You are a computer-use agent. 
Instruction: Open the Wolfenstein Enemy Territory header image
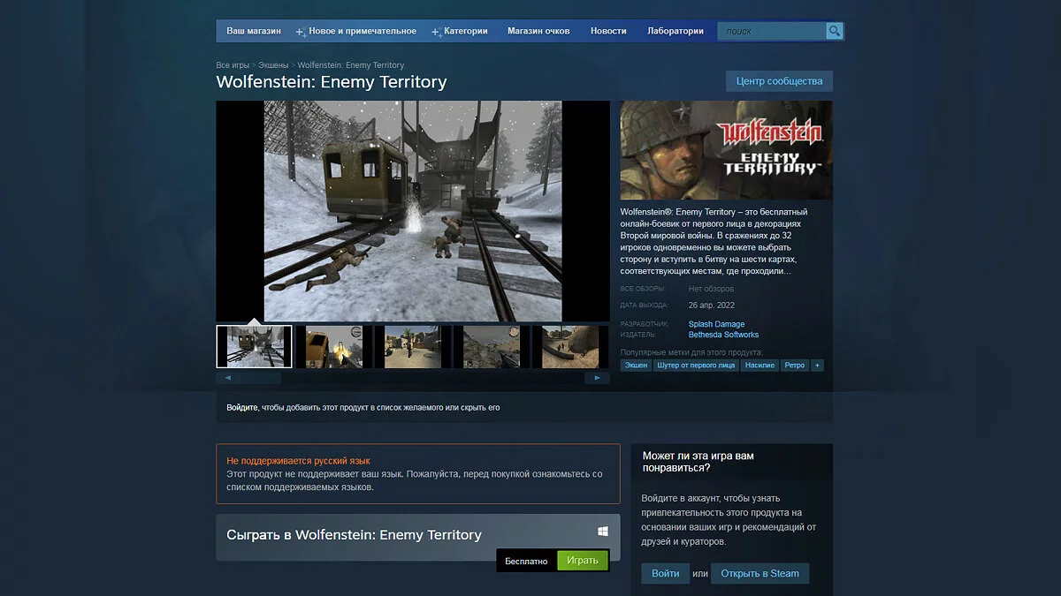click(726, 150)
